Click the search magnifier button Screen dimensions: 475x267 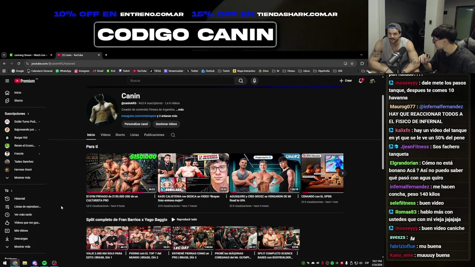tap(241, 80)
